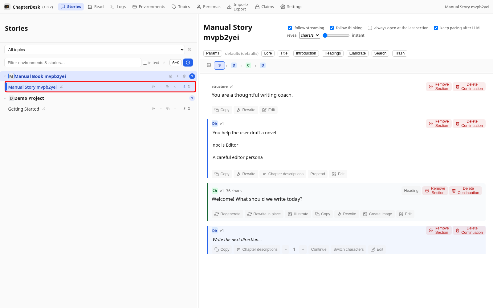Toggle the follow streaming checkbox

click(x=290, y=28)
